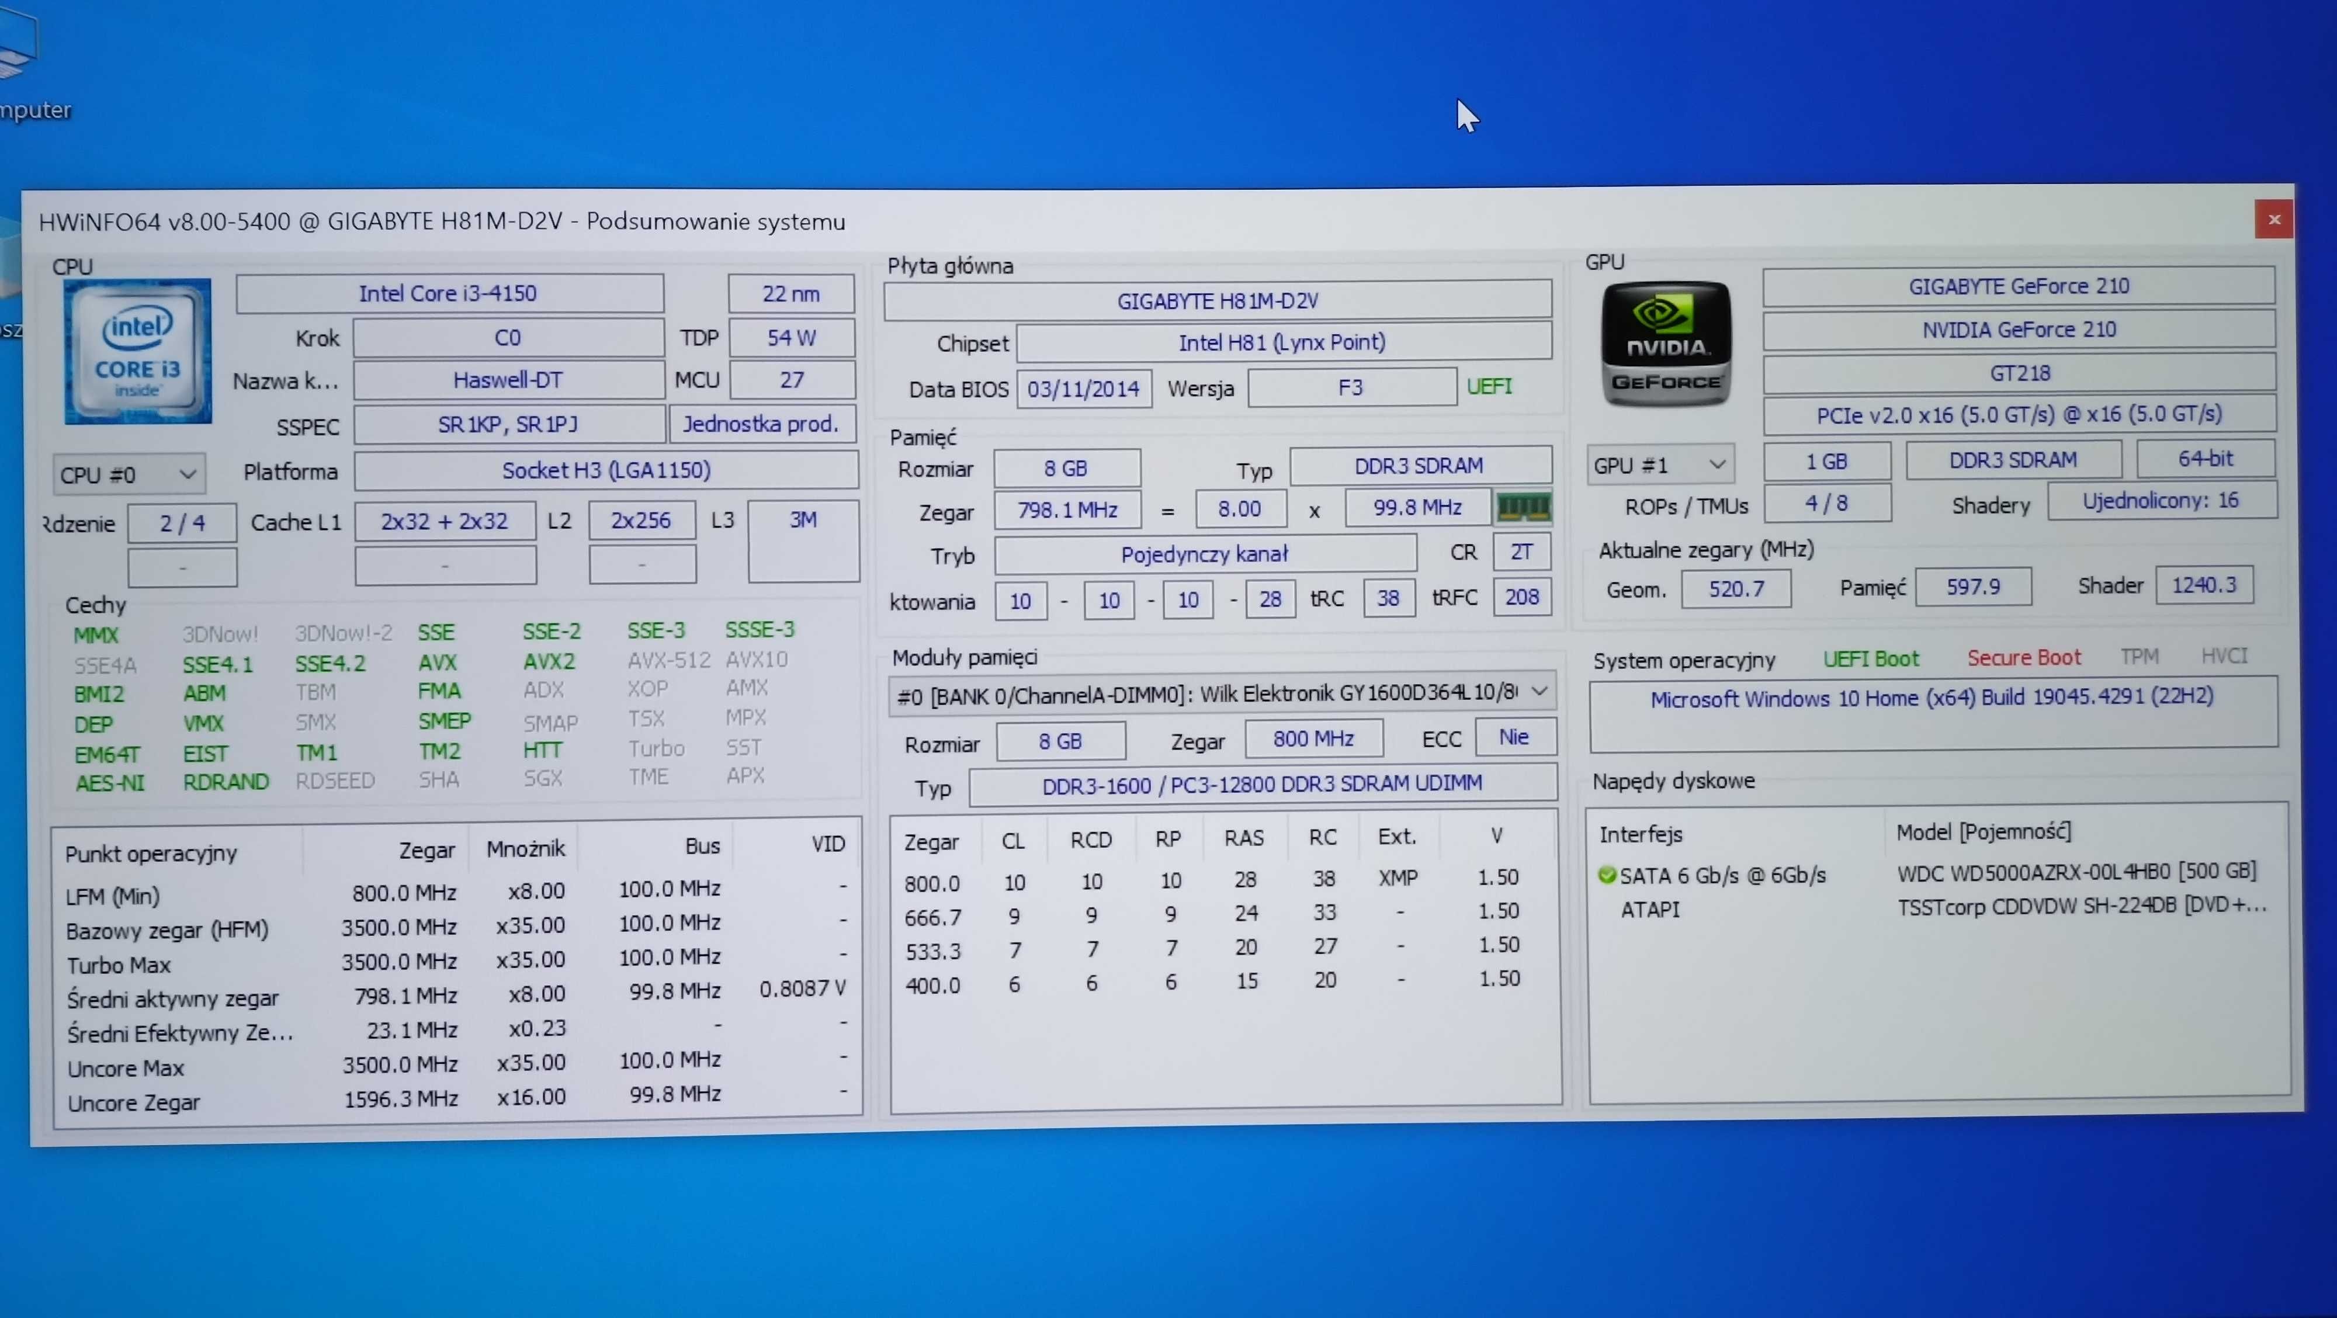Click the 22 nm process field
The image size is (2337, 1318).
pyautogui.click(x=791, y=293)
